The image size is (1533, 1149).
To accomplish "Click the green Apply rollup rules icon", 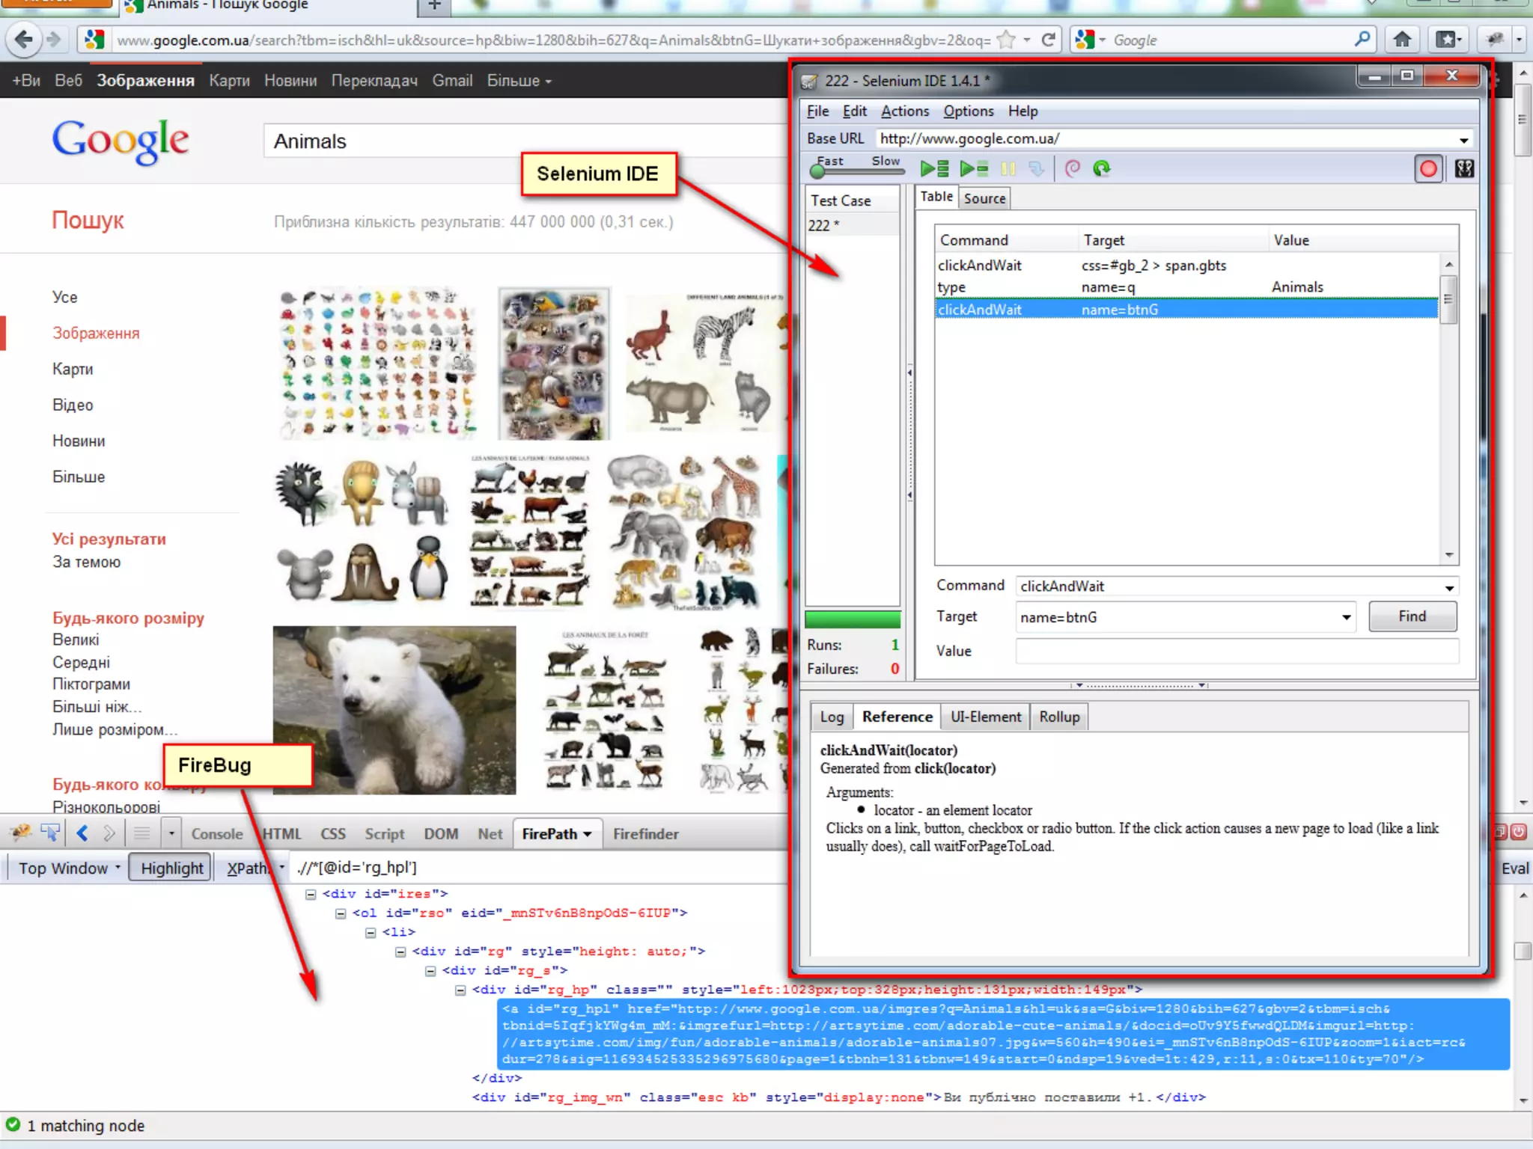I will [1101, 169].
